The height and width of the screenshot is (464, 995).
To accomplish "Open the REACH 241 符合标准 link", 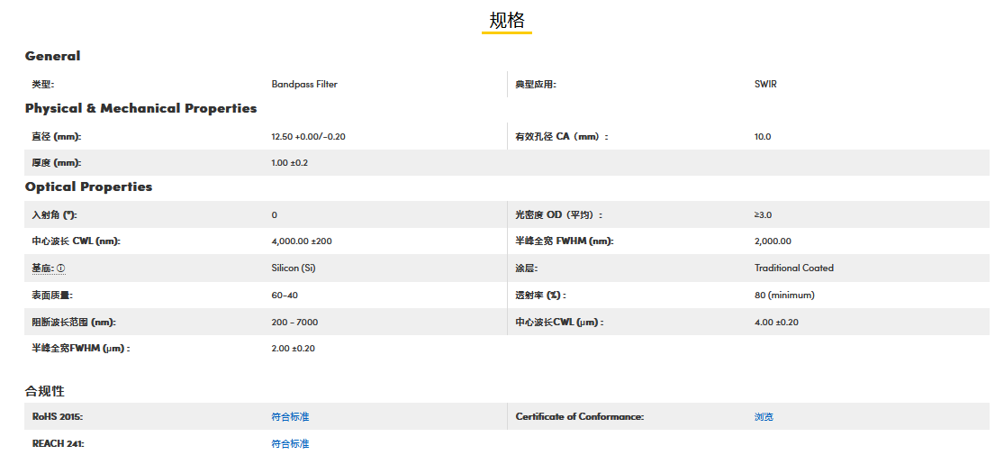I will [x=290, y=443].
